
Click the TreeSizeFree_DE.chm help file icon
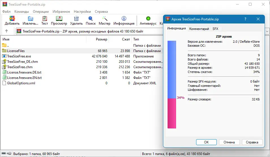(4, 61)
